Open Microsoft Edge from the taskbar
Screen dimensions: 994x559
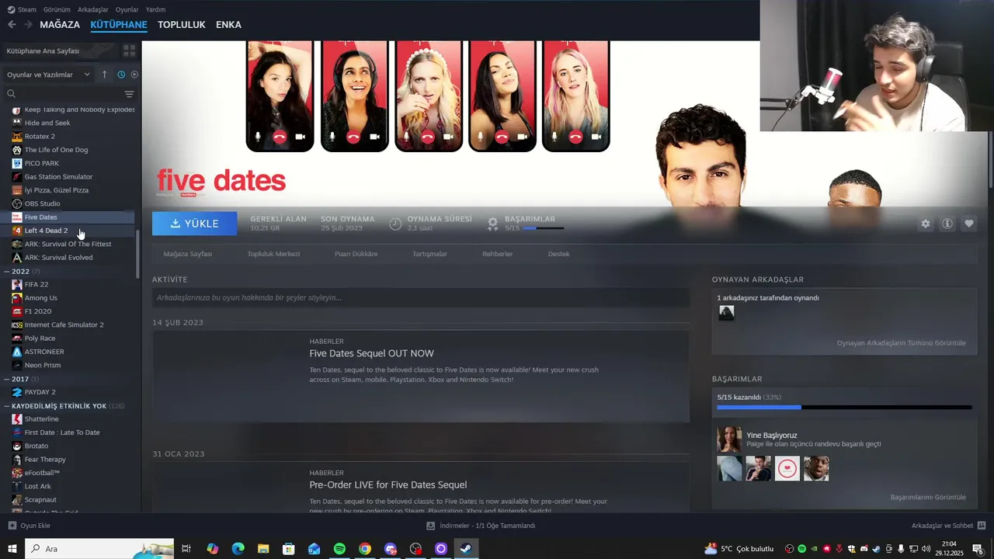(238, 549)
